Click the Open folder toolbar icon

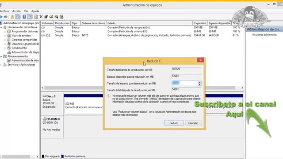pyautogui.click(x=51, y=17)
